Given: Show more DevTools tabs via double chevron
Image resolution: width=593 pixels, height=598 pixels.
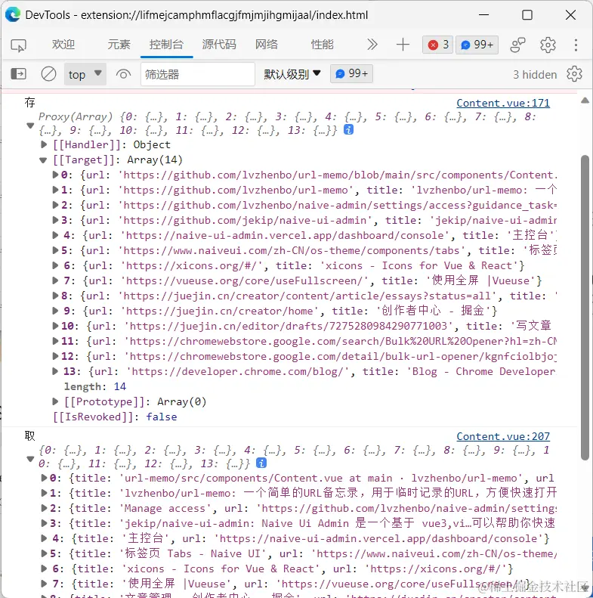Looking at the screenshot, I should (372, 45).
